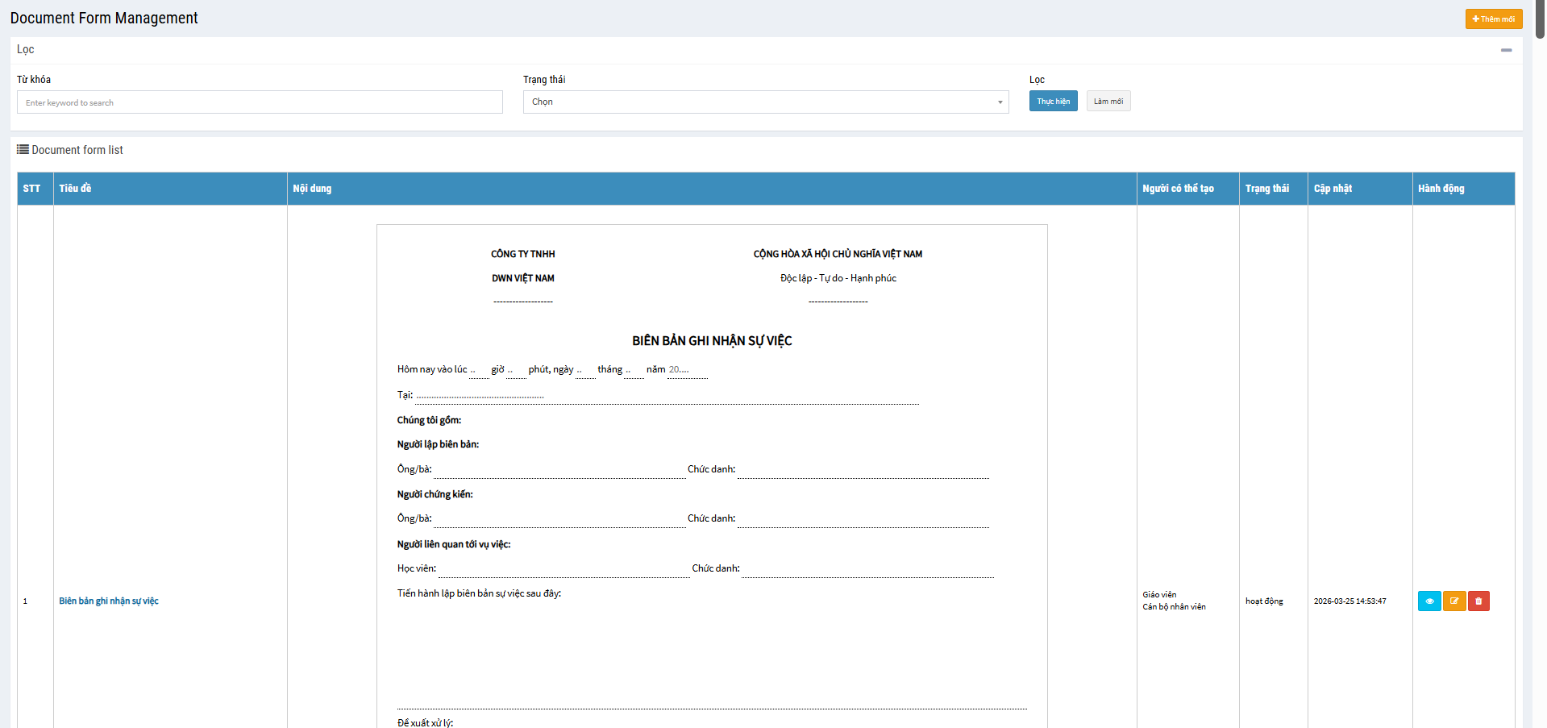Image resolution: width=1547 pixels, height=728 pixels.
Task: Click the Thêm mới add button
Action: pos(1493,19)
